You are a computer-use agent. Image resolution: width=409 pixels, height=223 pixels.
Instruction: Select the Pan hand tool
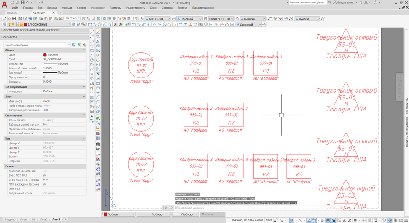(84, 18)
